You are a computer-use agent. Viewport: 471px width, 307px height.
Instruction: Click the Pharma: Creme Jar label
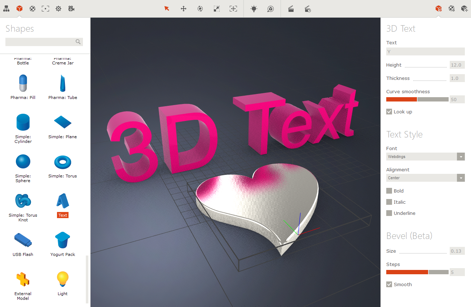pyautogui.click(x=63, y=61)
